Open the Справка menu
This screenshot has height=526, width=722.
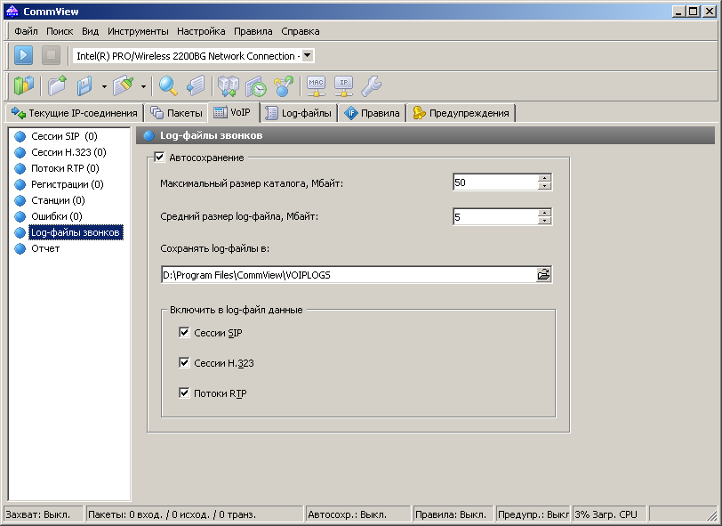coord(301,31)
